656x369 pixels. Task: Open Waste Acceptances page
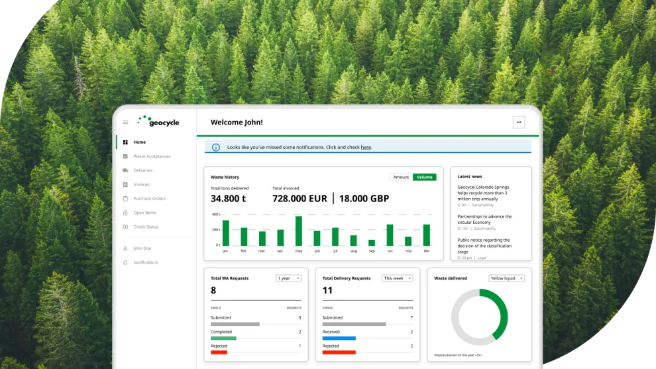click(x=152, y=156)
